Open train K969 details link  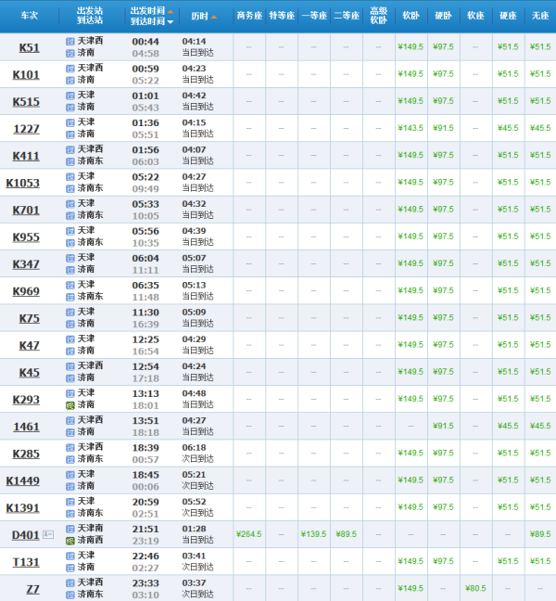click(x=26, y=291)
